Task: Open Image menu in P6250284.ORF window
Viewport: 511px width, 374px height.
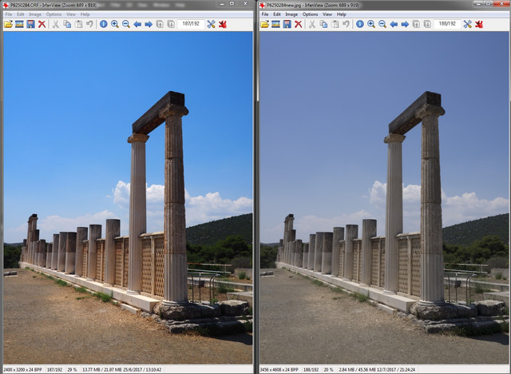Action: [x=35, y=14]
